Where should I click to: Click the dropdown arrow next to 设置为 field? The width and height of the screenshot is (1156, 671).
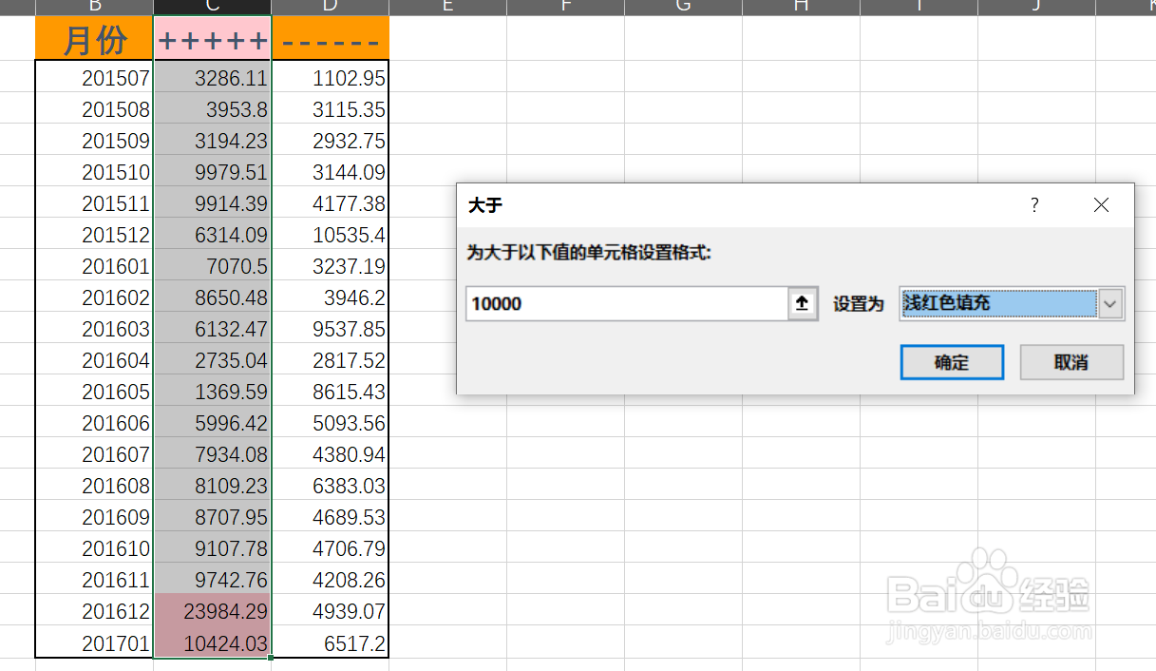1109,303
